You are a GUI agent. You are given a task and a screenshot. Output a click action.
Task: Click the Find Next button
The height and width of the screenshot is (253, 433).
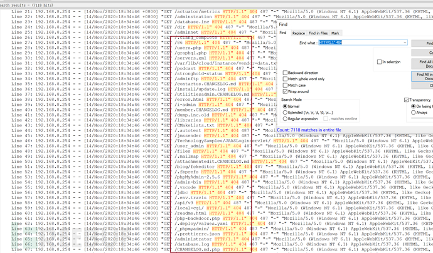(x=422, y=43)
